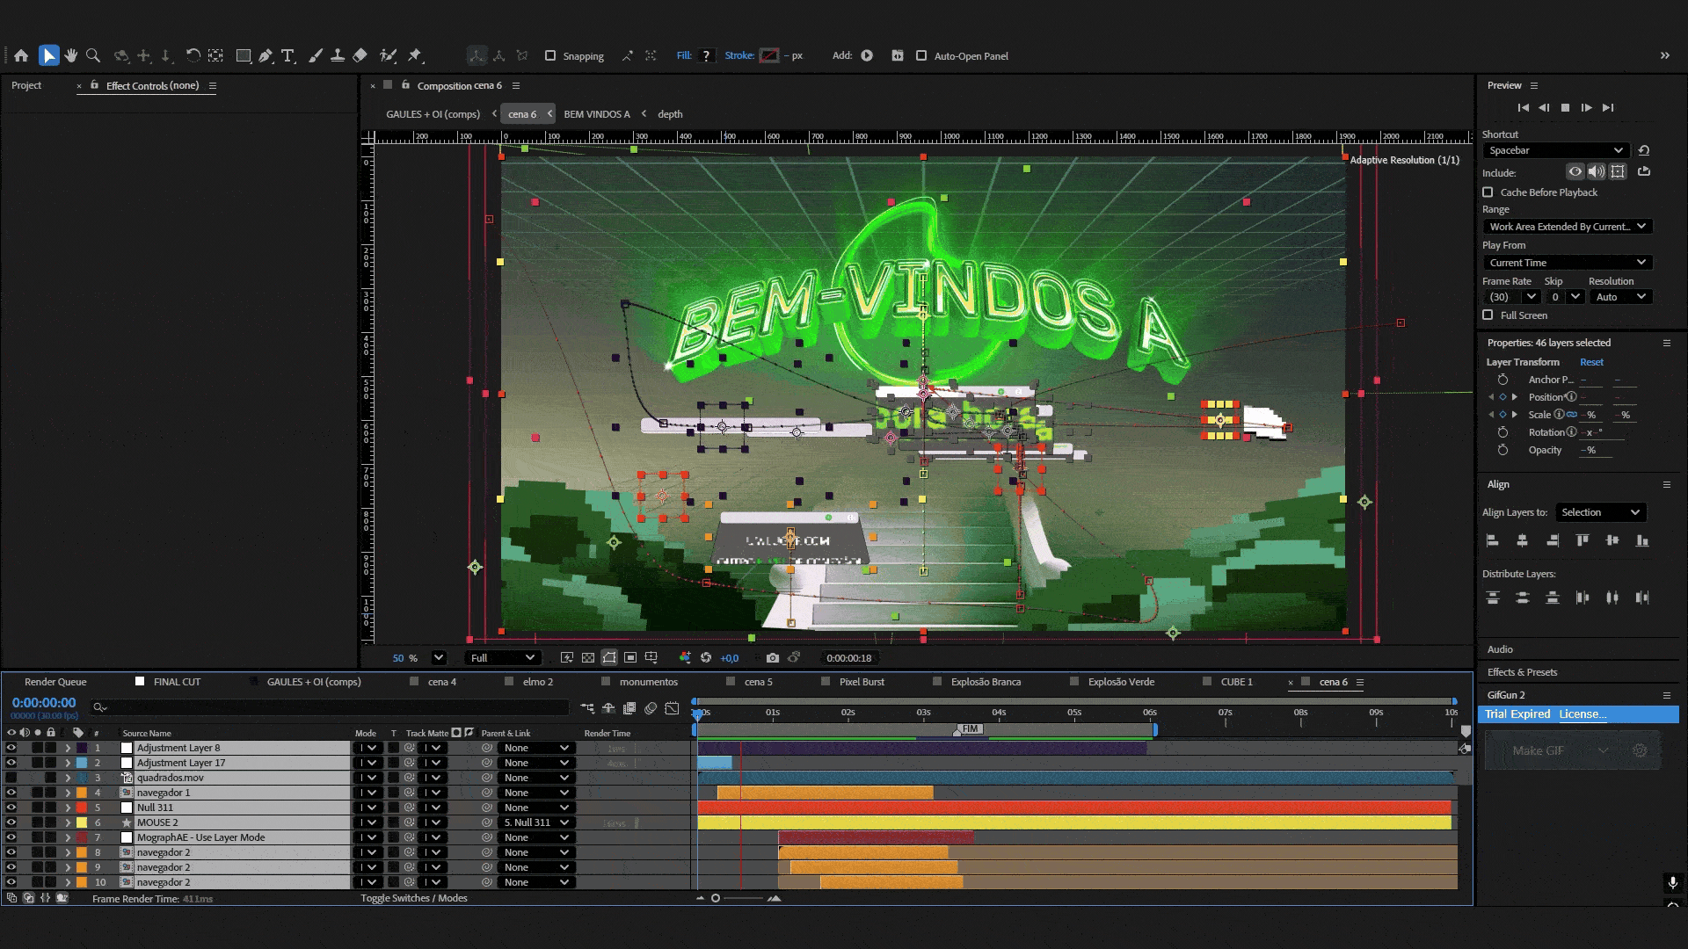The width and height of the screenshot is (1688, 949).
Task: Click the Home icon in toolbar
Action: [x=21, y=55]
